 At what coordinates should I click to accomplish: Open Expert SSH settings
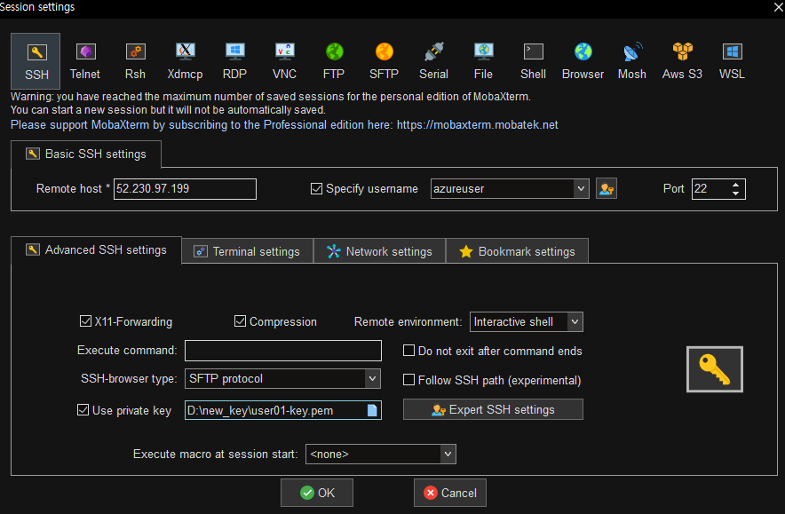coord(493,409)
